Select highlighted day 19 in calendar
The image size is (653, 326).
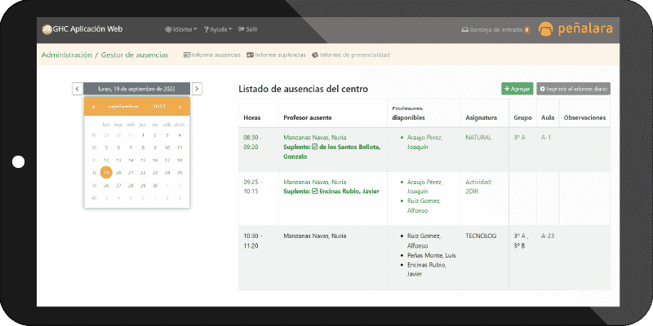click(x=106, y=173)
